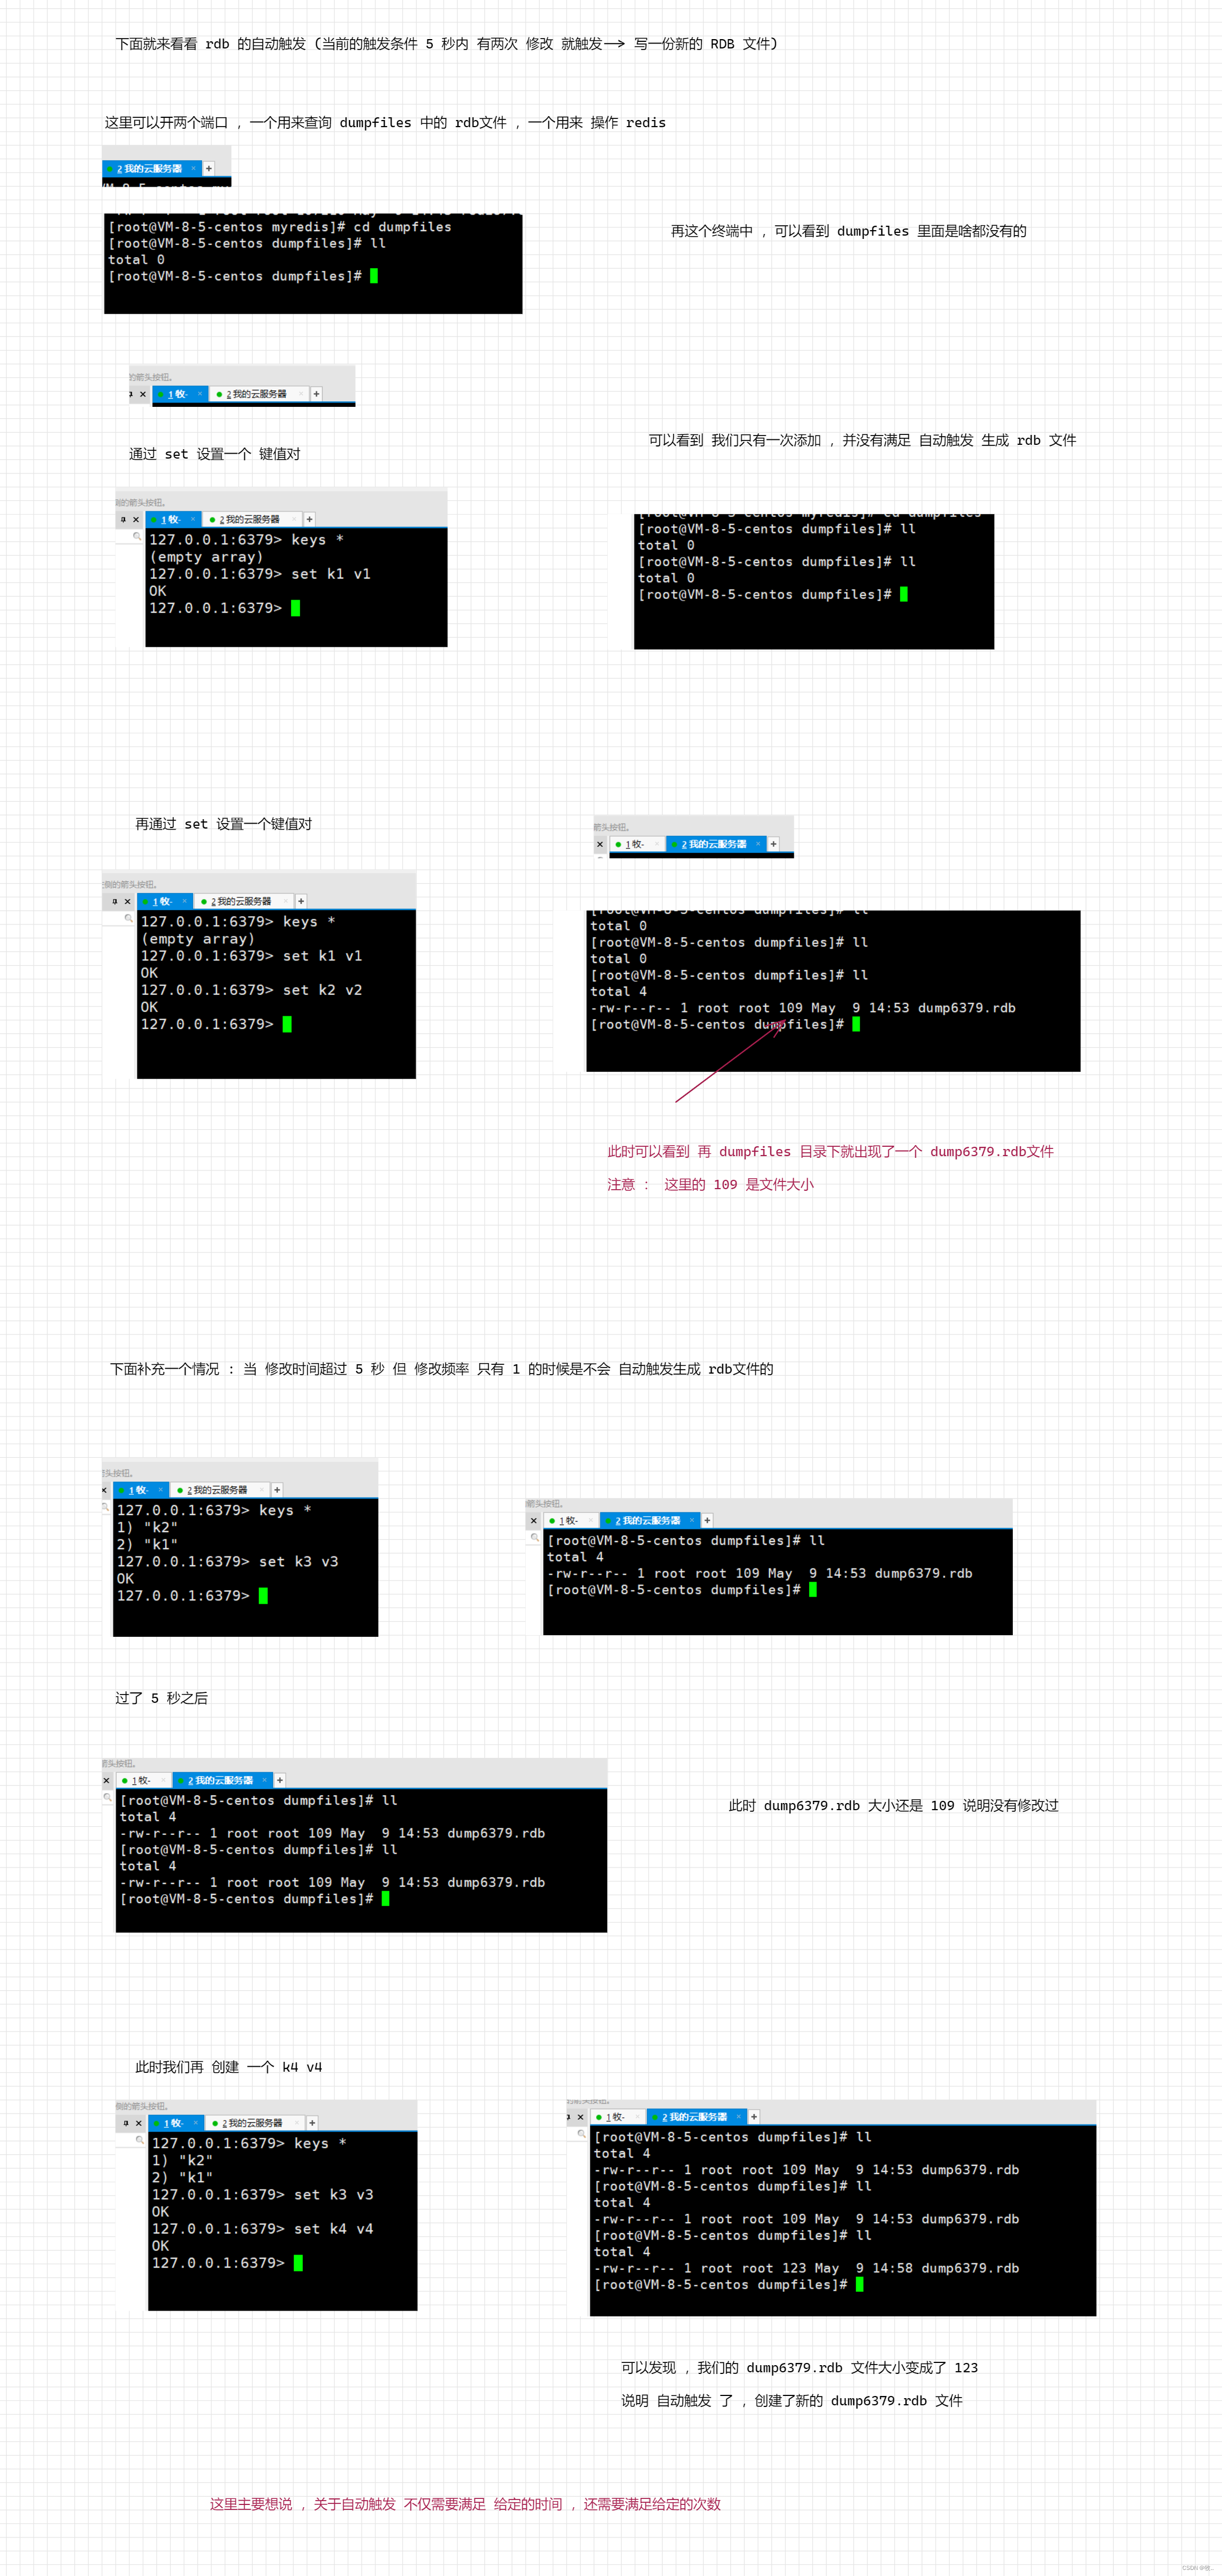Click + new tab button above terminal ending 'set k3 v3'

[x=277, y=1490]
